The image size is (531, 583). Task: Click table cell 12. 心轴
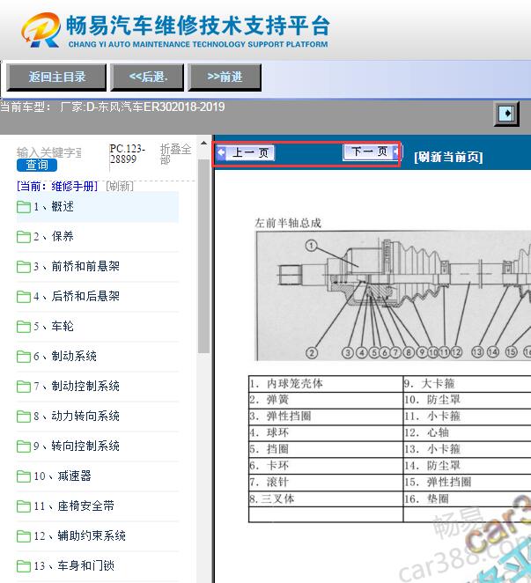(x=468, y=432)
